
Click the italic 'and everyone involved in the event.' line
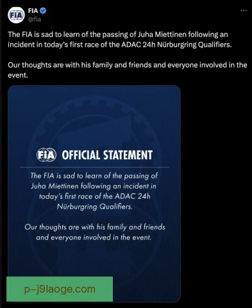[x=94, y=237]
